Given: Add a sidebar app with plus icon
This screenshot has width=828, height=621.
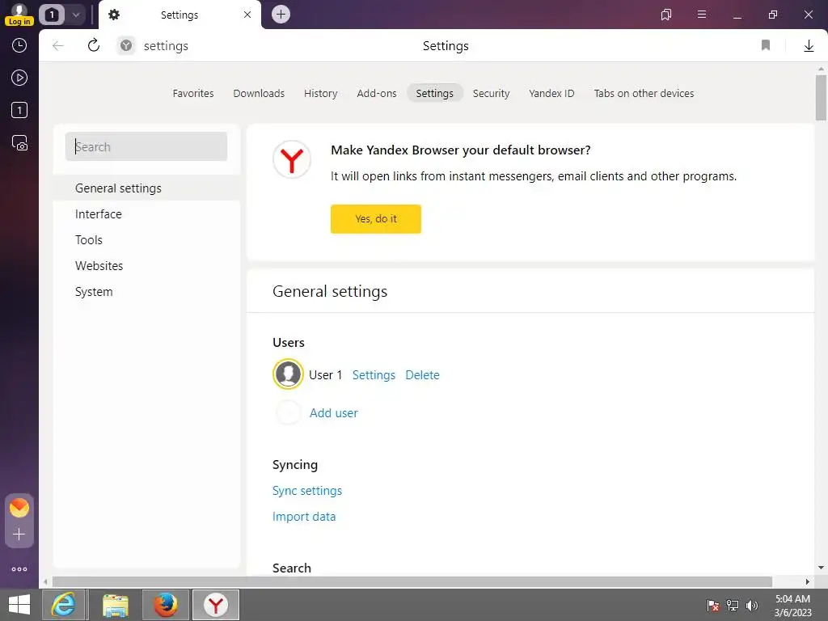Looking at the screenshot, I should [19, 534].
